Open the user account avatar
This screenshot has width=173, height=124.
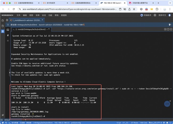169,15
